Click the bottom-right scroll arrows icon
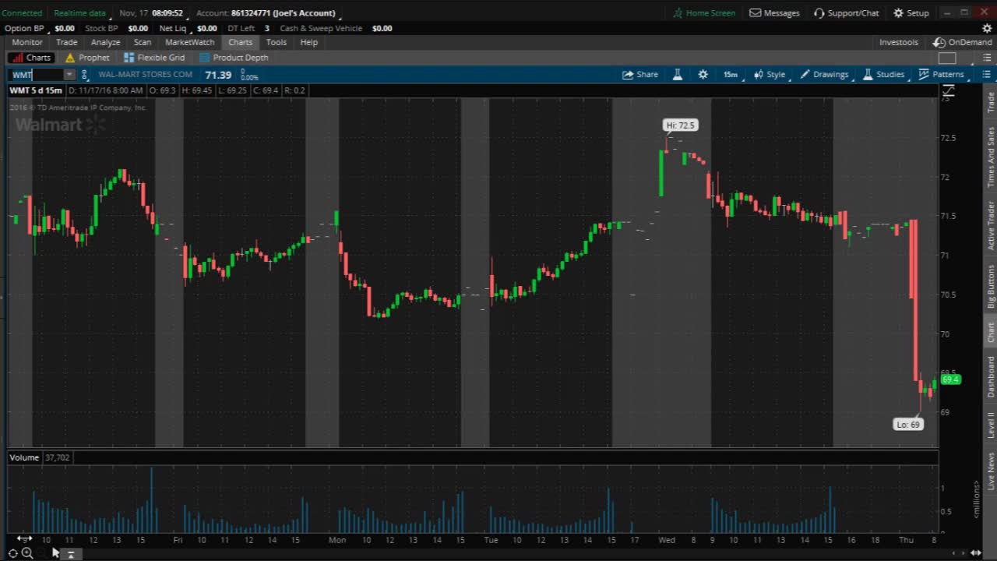 coord(975,553)
